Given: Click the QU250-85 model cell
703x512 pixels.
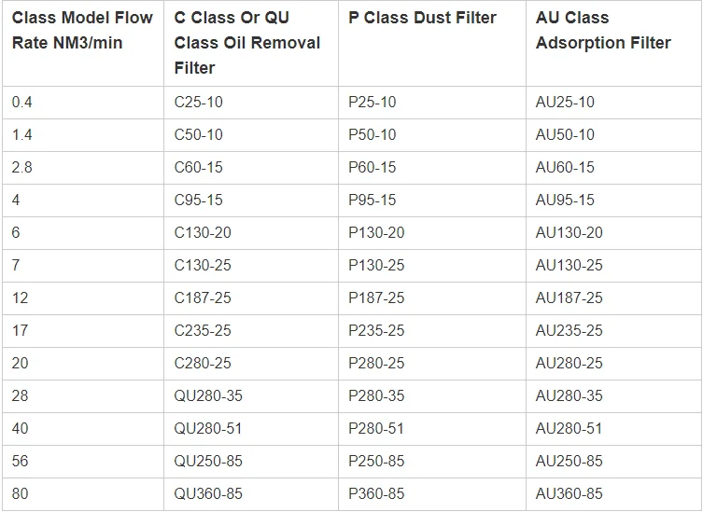Looking at the screenshot, I should point(251,463).
